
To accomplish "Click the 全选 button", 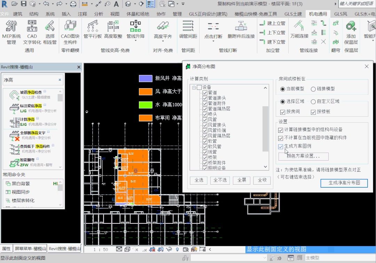I will 199,180.
